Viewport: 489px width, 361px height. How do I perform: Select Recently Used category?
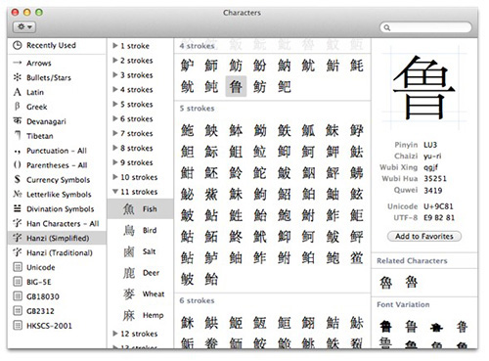click(57, 45)
